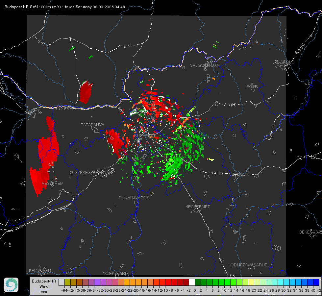
Task: Pick the dark blue swatch before 42
Action: click(x=316, y=282)
